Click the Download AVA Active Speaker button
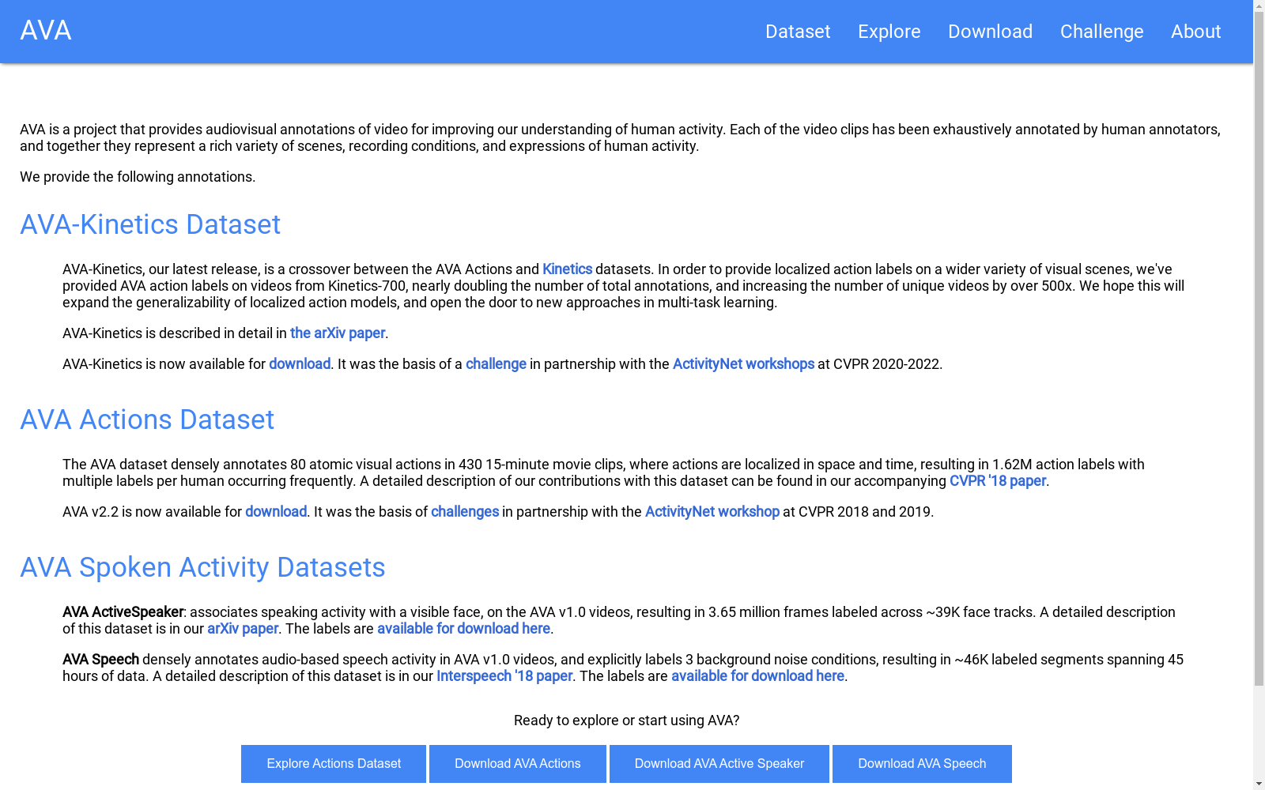This screenshot has height=790, width=1265. point(719,764)
